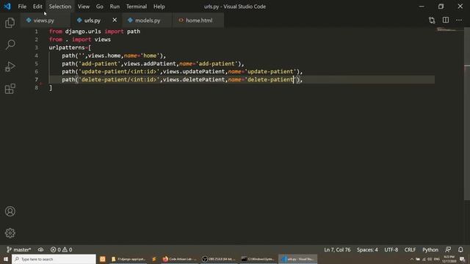Viewport: 470px width, 264px height.
Task: Open Run and Debug view
Action: [x=10, y=67]
